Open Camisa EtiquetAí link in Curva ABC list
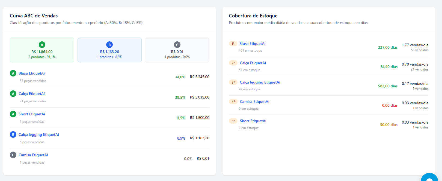The width and height of the screenshot is (442, 181). pos(33,155)
